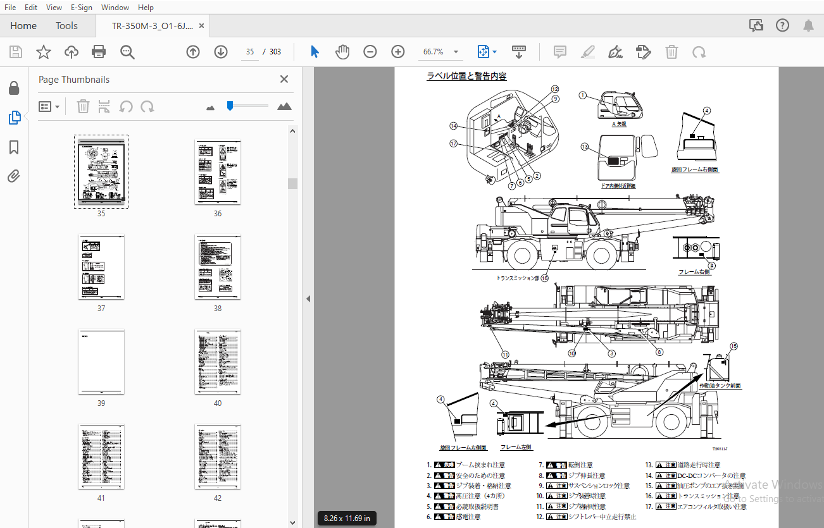Open the Window menu
The height and width of the screenshot is (528, 824).
point(115,8)
